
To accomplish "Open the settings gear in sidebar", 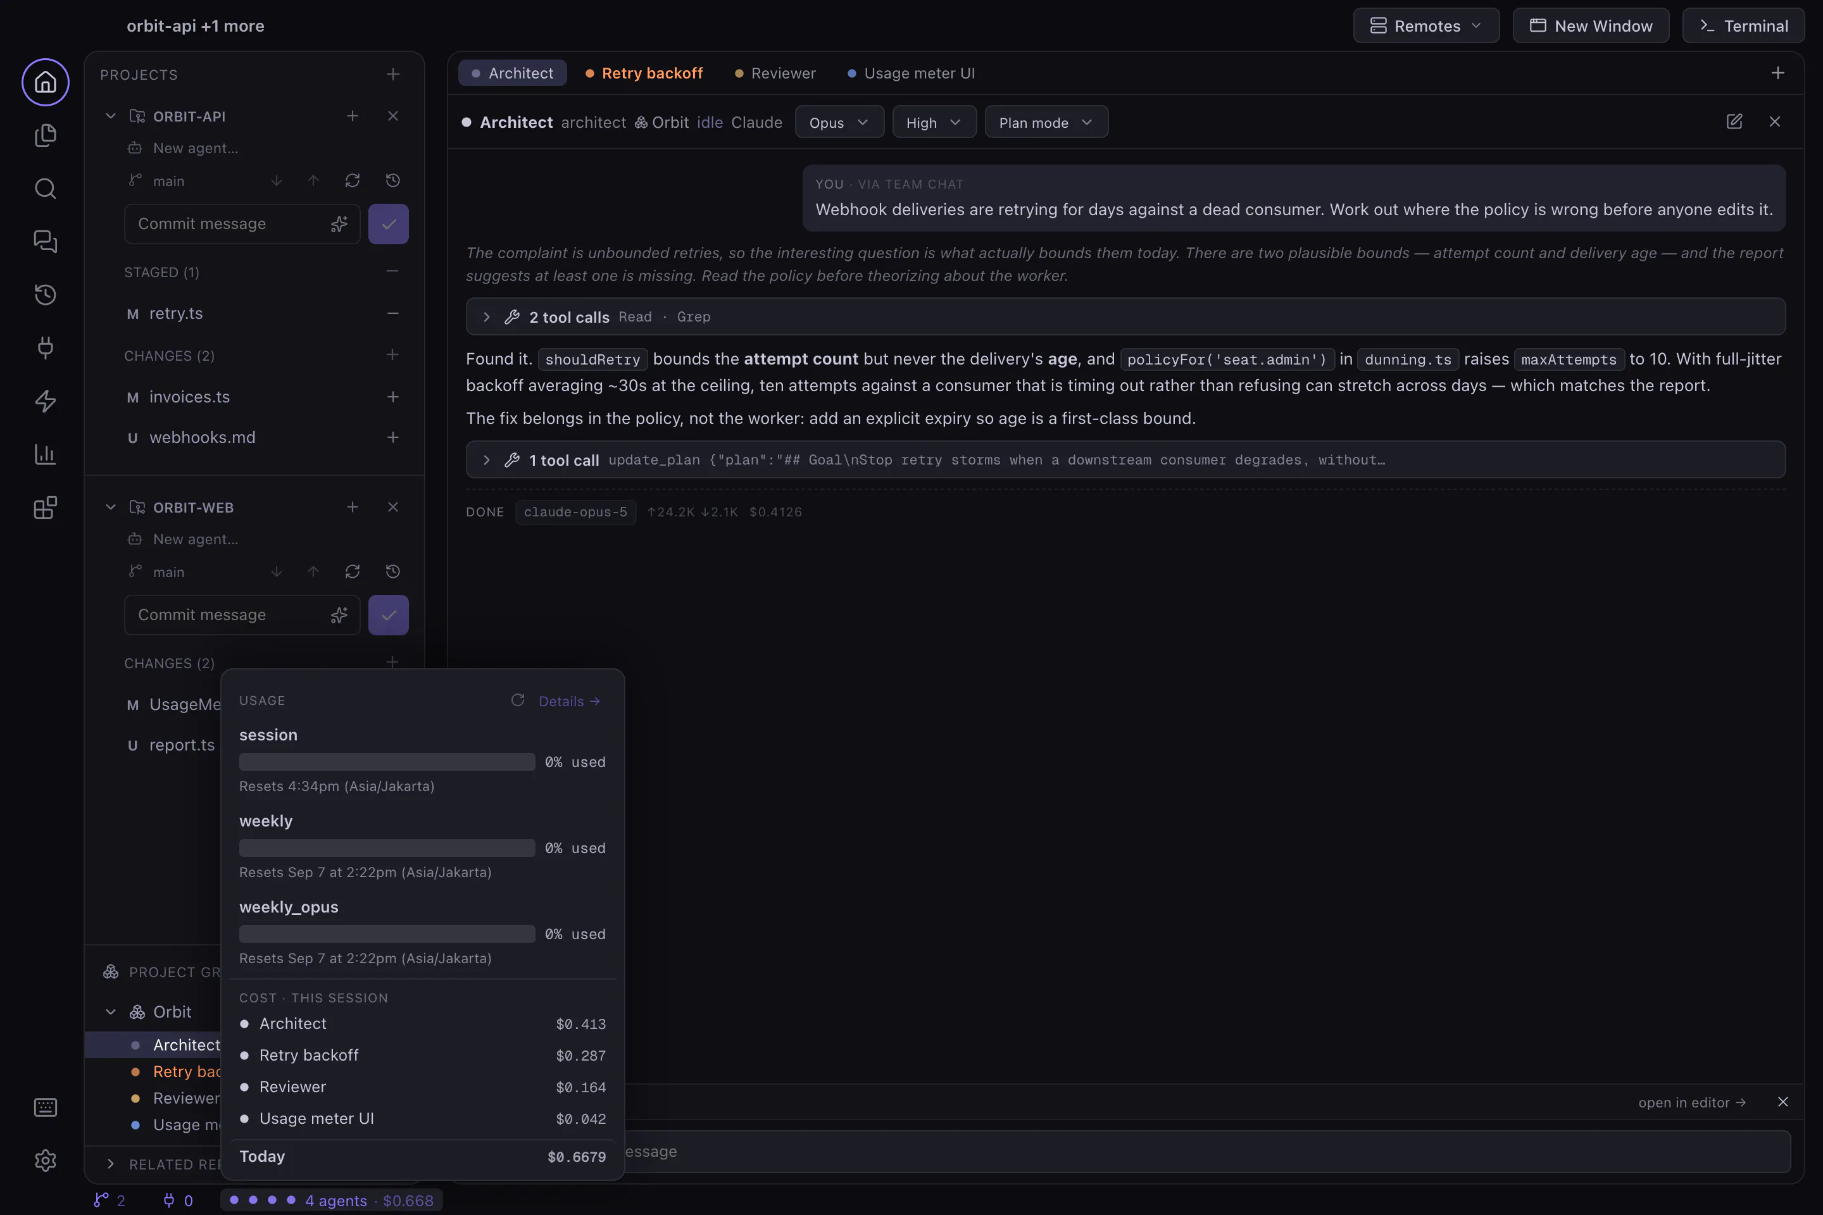I will 45,1160.
